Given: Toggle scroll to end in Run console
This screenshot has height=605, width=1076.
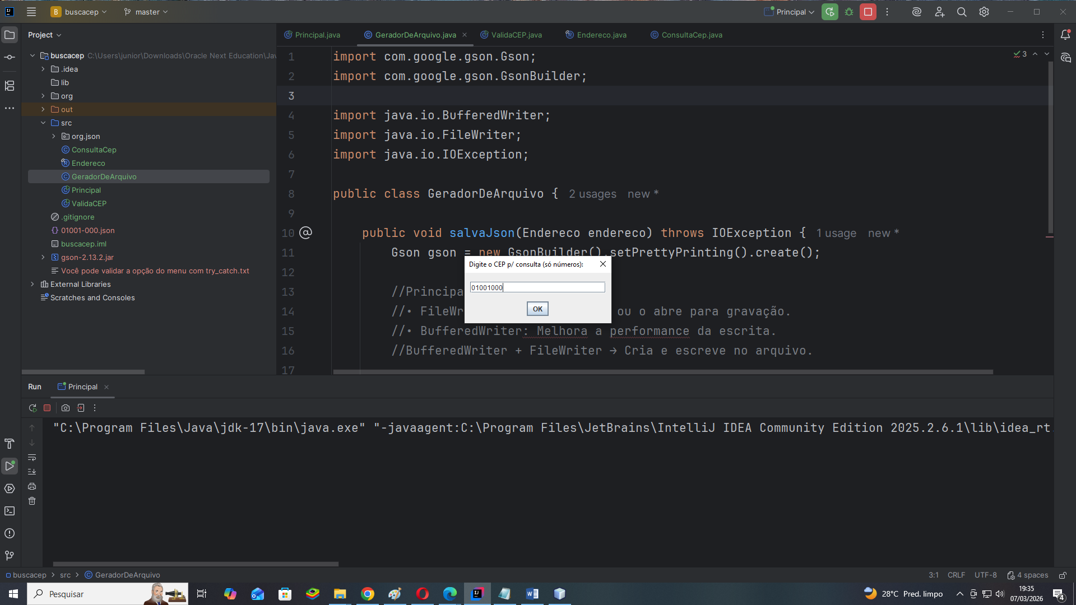Looking at the screenshot, I should click(32, 472).
